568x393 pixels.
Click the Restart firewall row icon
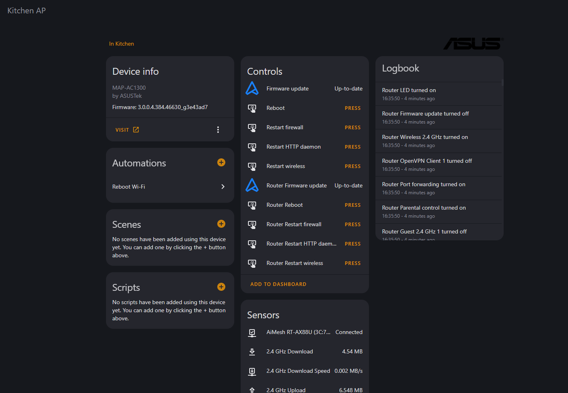tap(252, 128)
